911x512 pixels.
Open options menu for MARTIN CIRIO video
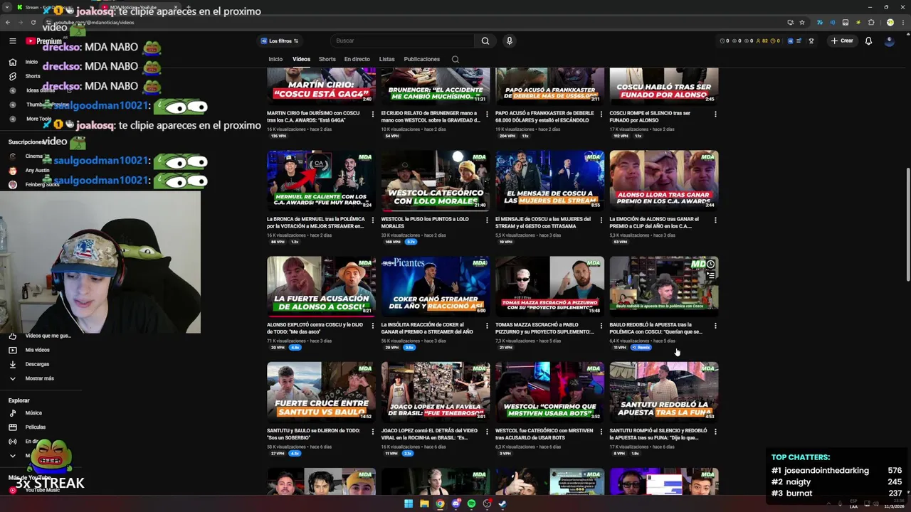click(372, 114)
